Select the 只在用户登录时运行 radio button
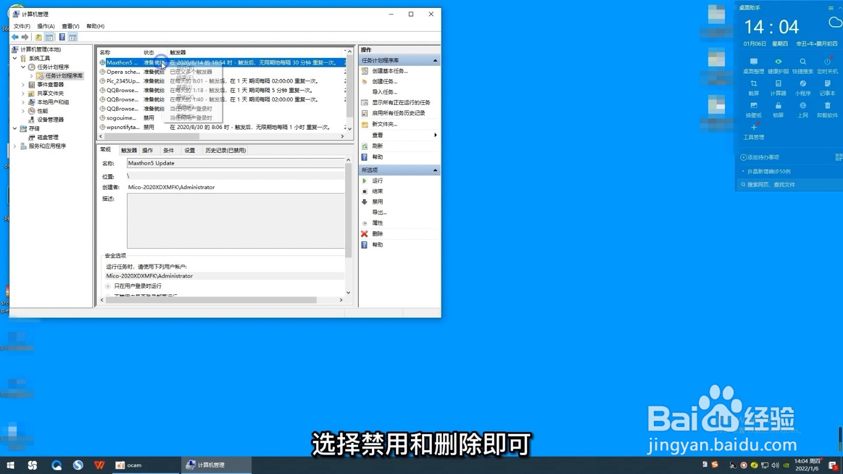 pos(109,286)
